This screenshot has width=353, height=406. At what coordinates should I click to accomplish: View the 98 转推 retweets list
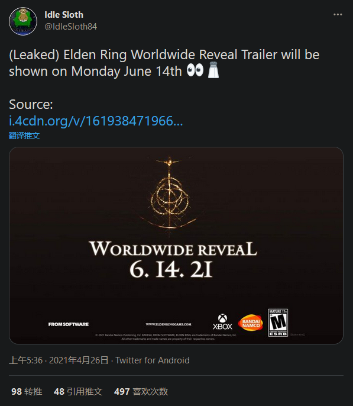pyautogui.click(x=27, y=391)
